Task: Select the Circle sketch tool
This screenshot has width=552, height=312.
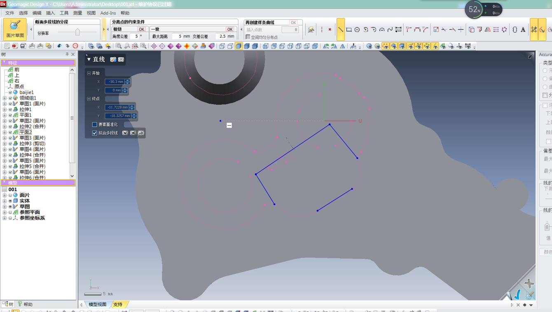Action: (357, 30)
